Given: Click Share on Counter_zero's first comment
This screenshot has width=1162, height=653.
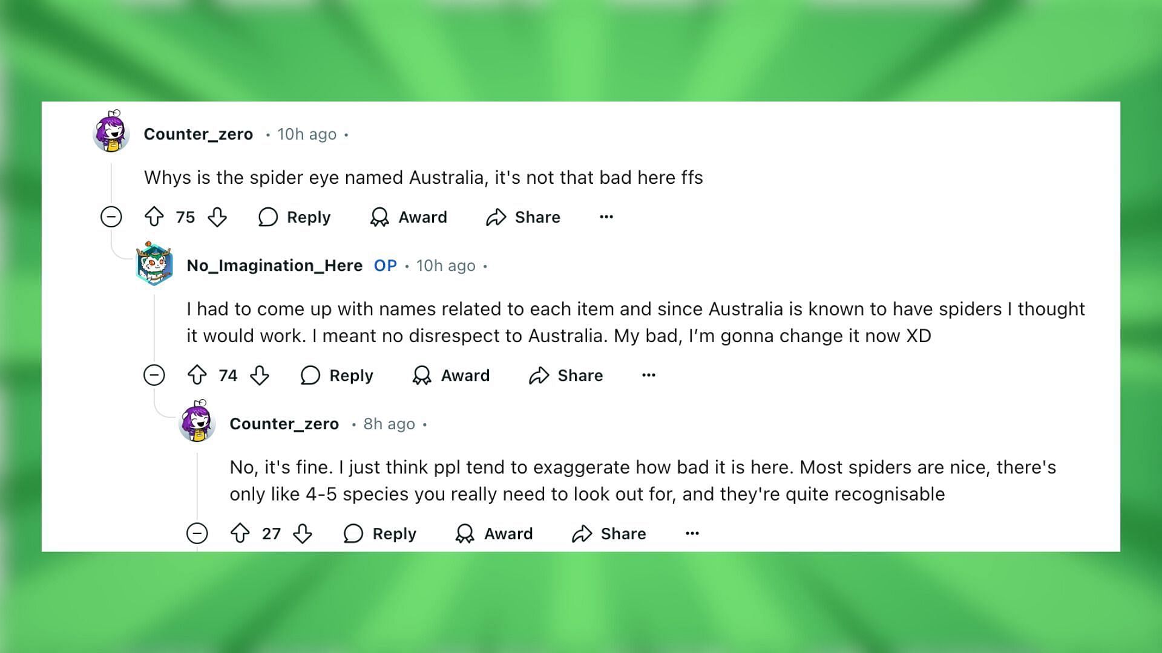Looking at the screenshot, I should click(523, 217).
